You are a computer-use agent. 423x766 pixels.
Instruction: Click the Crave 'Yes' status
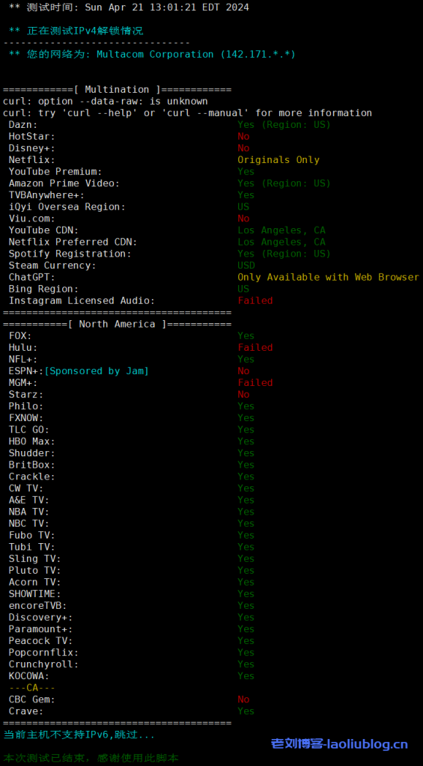246,711
